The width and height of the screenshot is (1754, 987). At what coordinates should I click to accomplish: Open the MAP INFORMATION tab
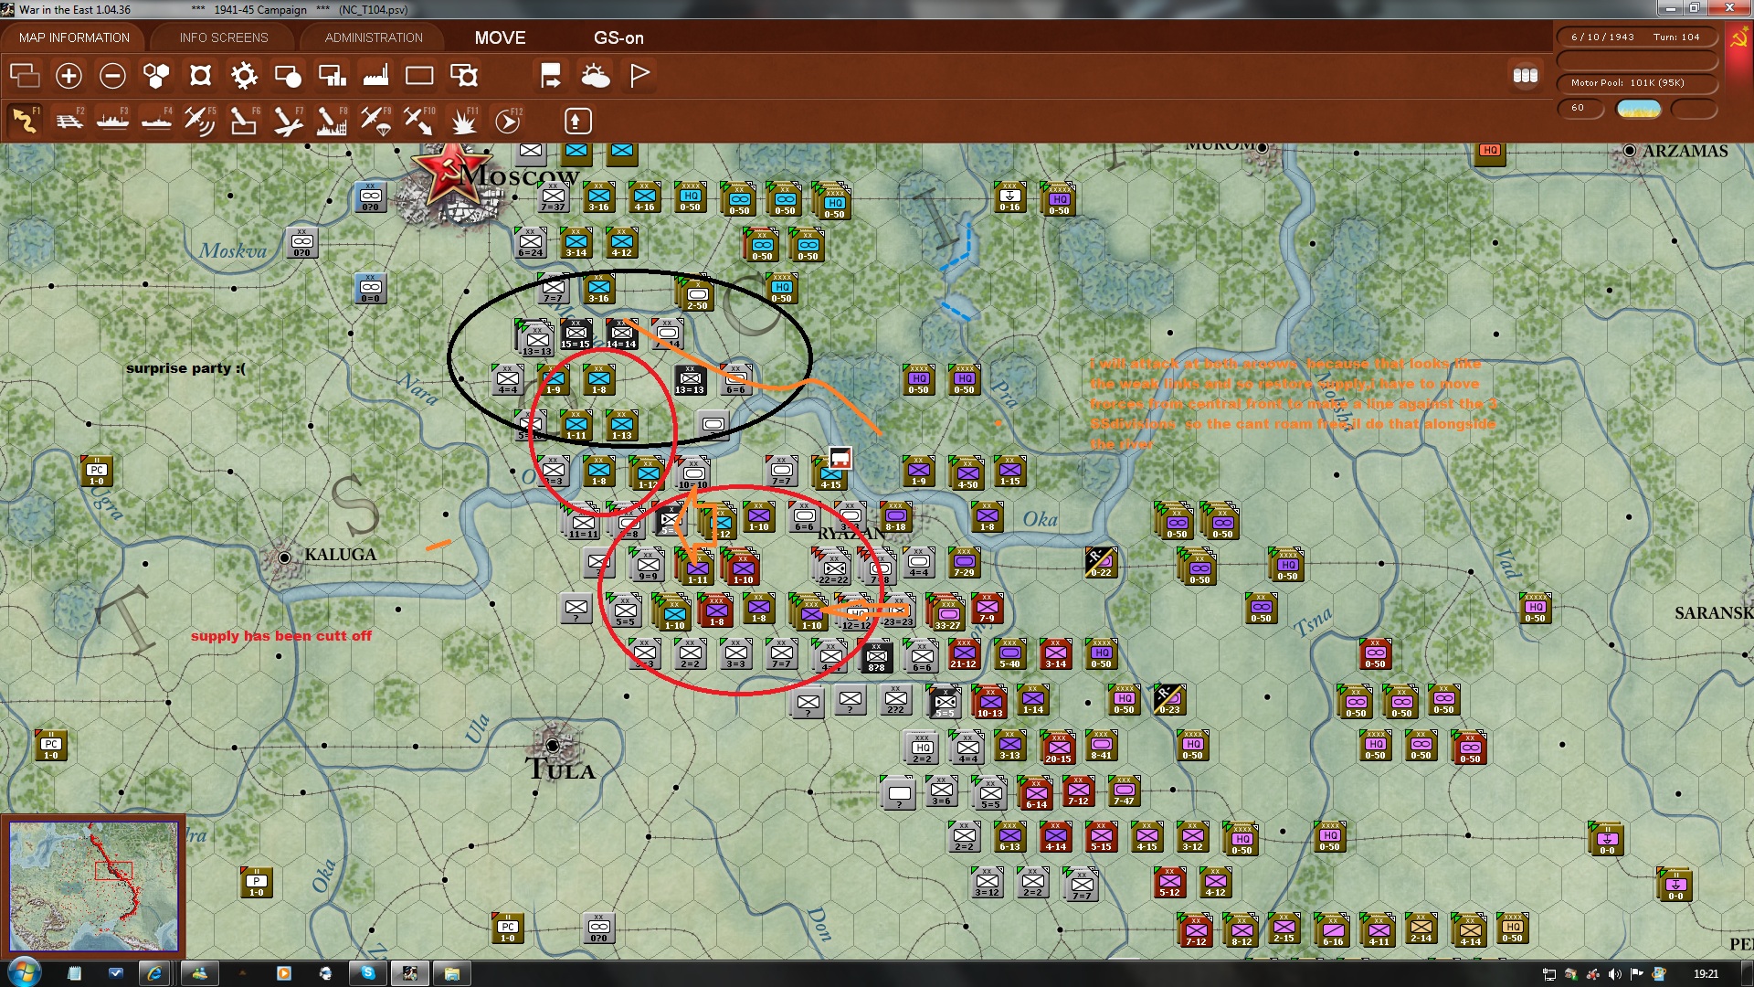[x=74, y=37]
